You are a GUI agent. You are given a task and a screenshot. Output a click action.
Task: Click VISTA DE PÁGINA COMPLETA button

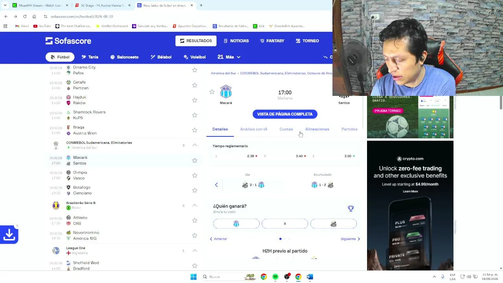point(285,114)
